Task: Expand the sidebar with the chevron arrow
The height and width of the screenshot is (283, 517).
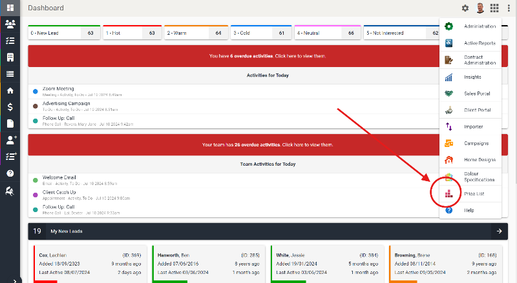Action: coord(14,280)
